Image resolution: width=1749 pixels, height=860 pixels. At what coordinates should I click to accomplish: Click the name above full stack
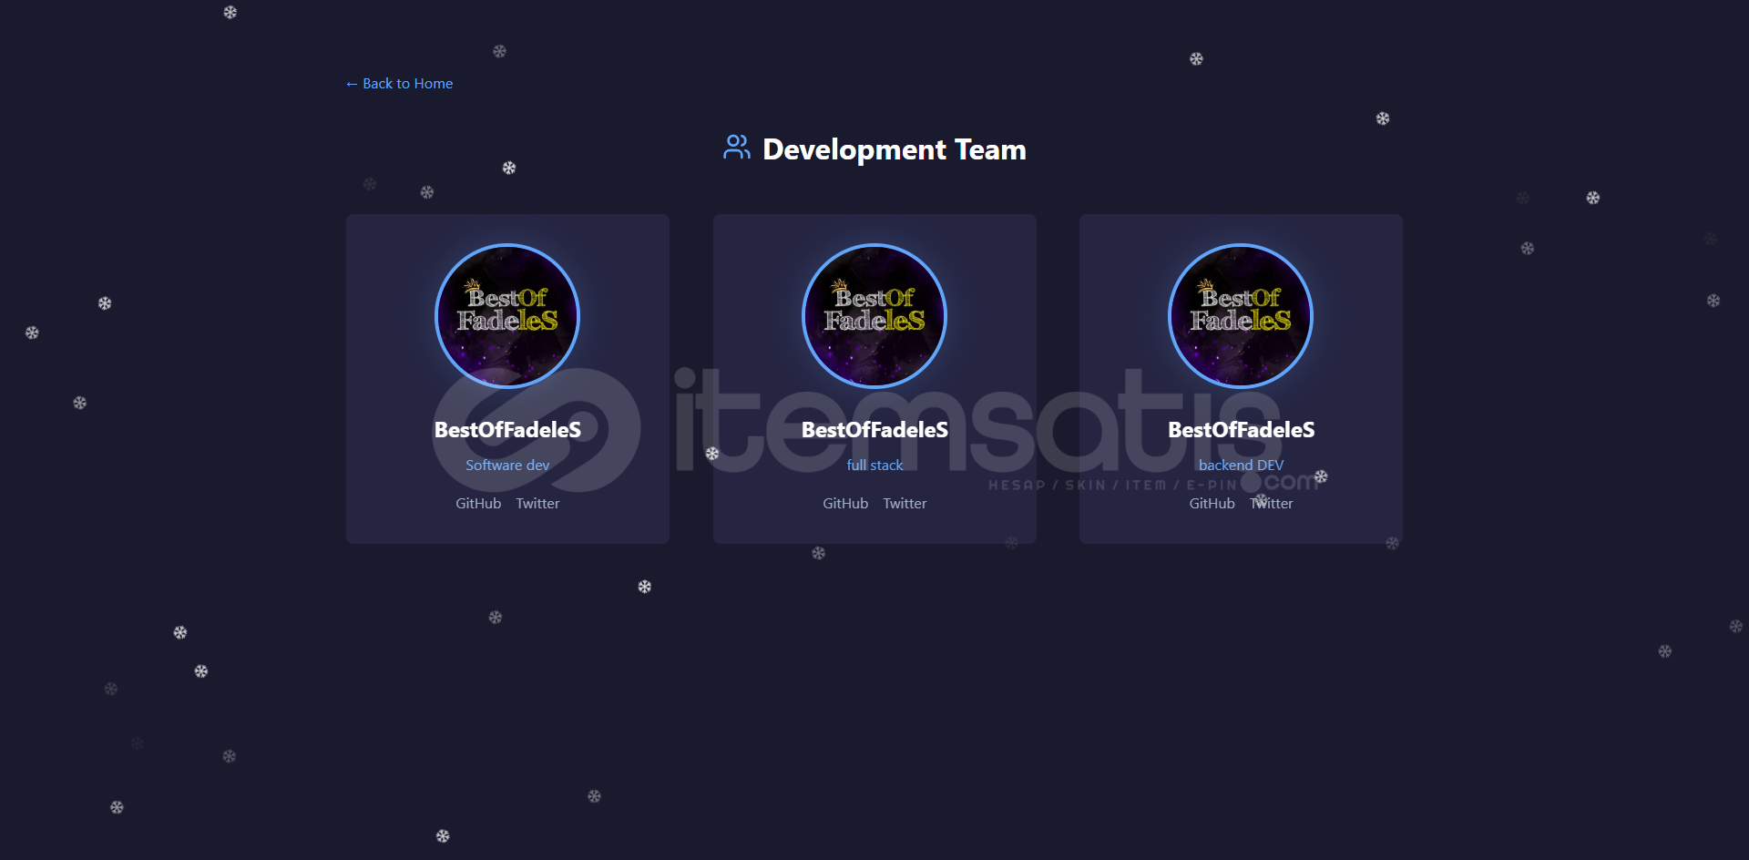(x=874, y=430)
